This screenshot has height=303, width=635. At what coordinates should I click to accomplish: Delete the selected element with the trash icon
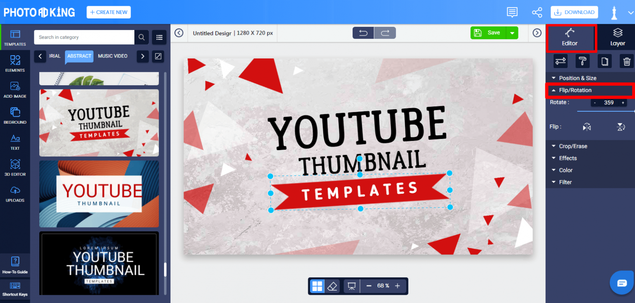click(627, 61)
